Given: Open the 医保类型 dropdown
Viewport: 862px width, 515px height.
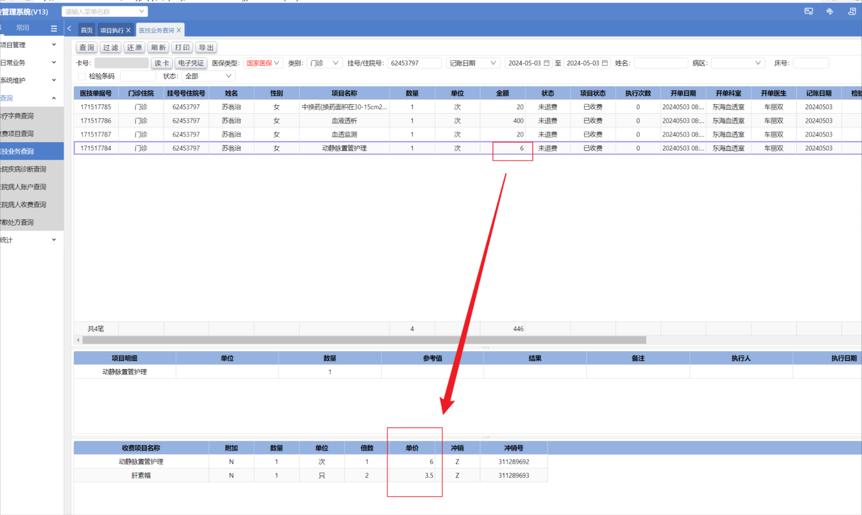Looking at the screenshot, I should click(263, 63).
